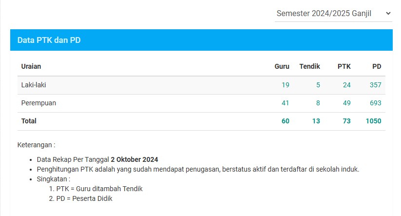
Task: Open the Semester 2024/2025 Ganjil dropdown
Action: click(333, 13)
